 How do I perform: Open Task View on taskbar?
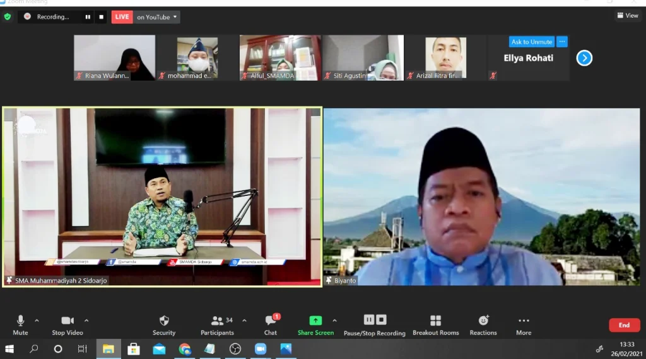click(83, 349)
